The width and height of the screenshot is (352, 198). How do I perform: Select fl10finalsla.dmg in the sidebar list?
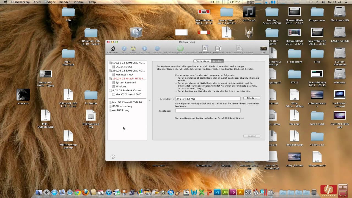121,106
